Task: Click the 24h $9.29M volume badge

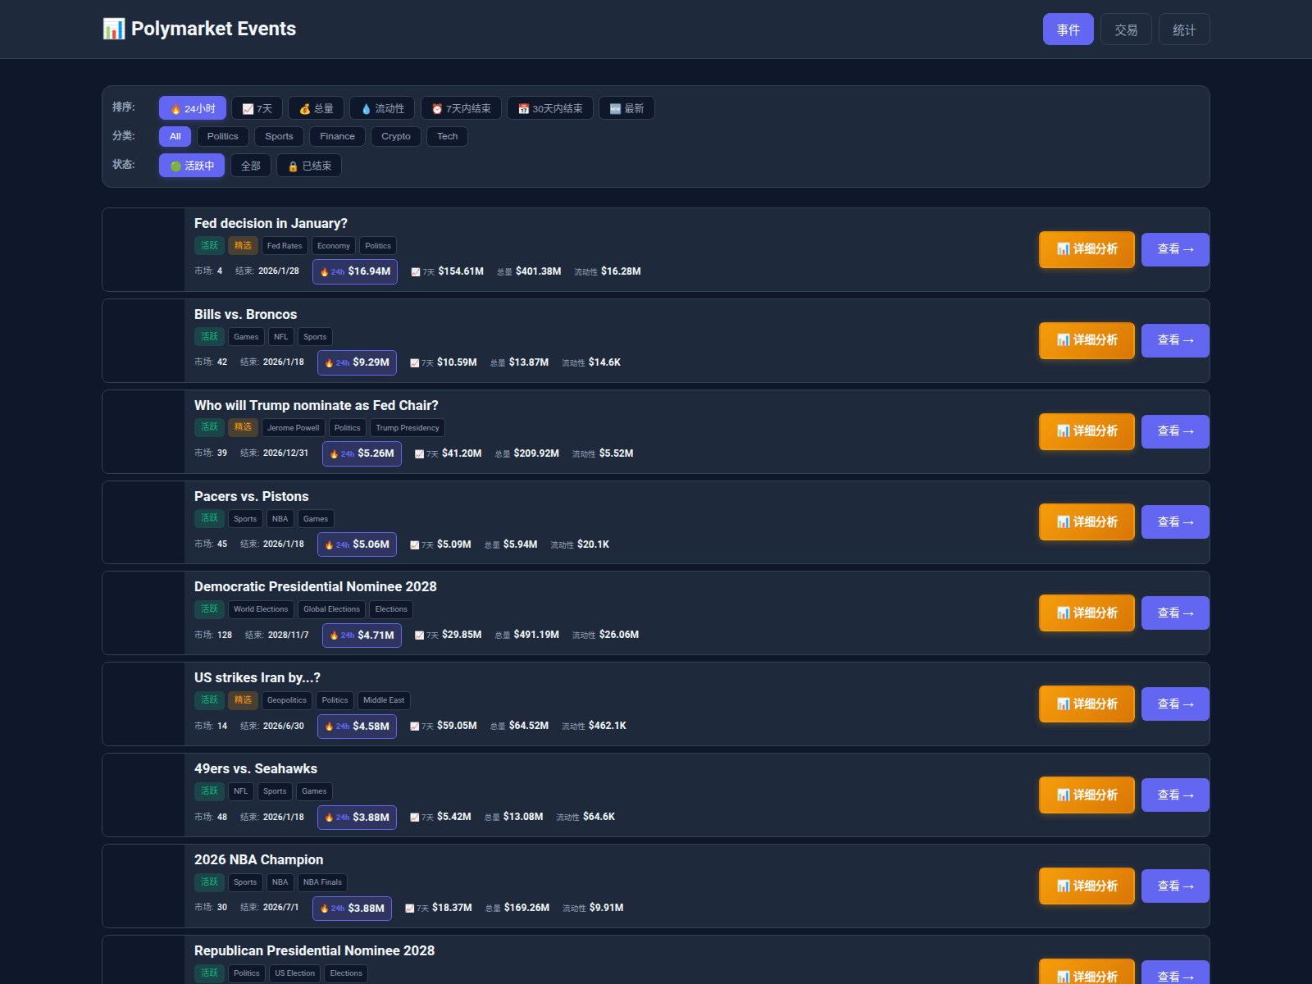Action: tap(357, 362)
